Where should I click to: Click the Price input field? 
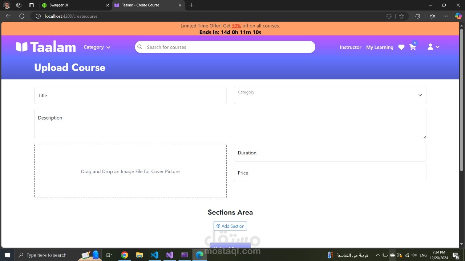click(330, 173)
